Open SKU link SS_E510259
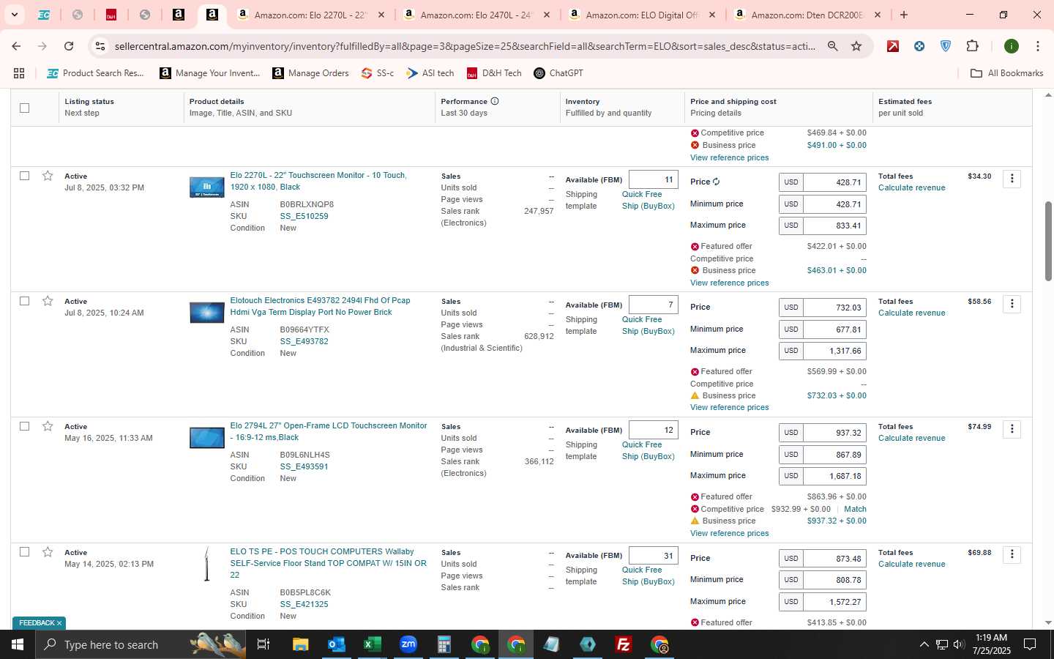Image resolution: width=1054 pixels, height=659 pixels. pos(304,216)
